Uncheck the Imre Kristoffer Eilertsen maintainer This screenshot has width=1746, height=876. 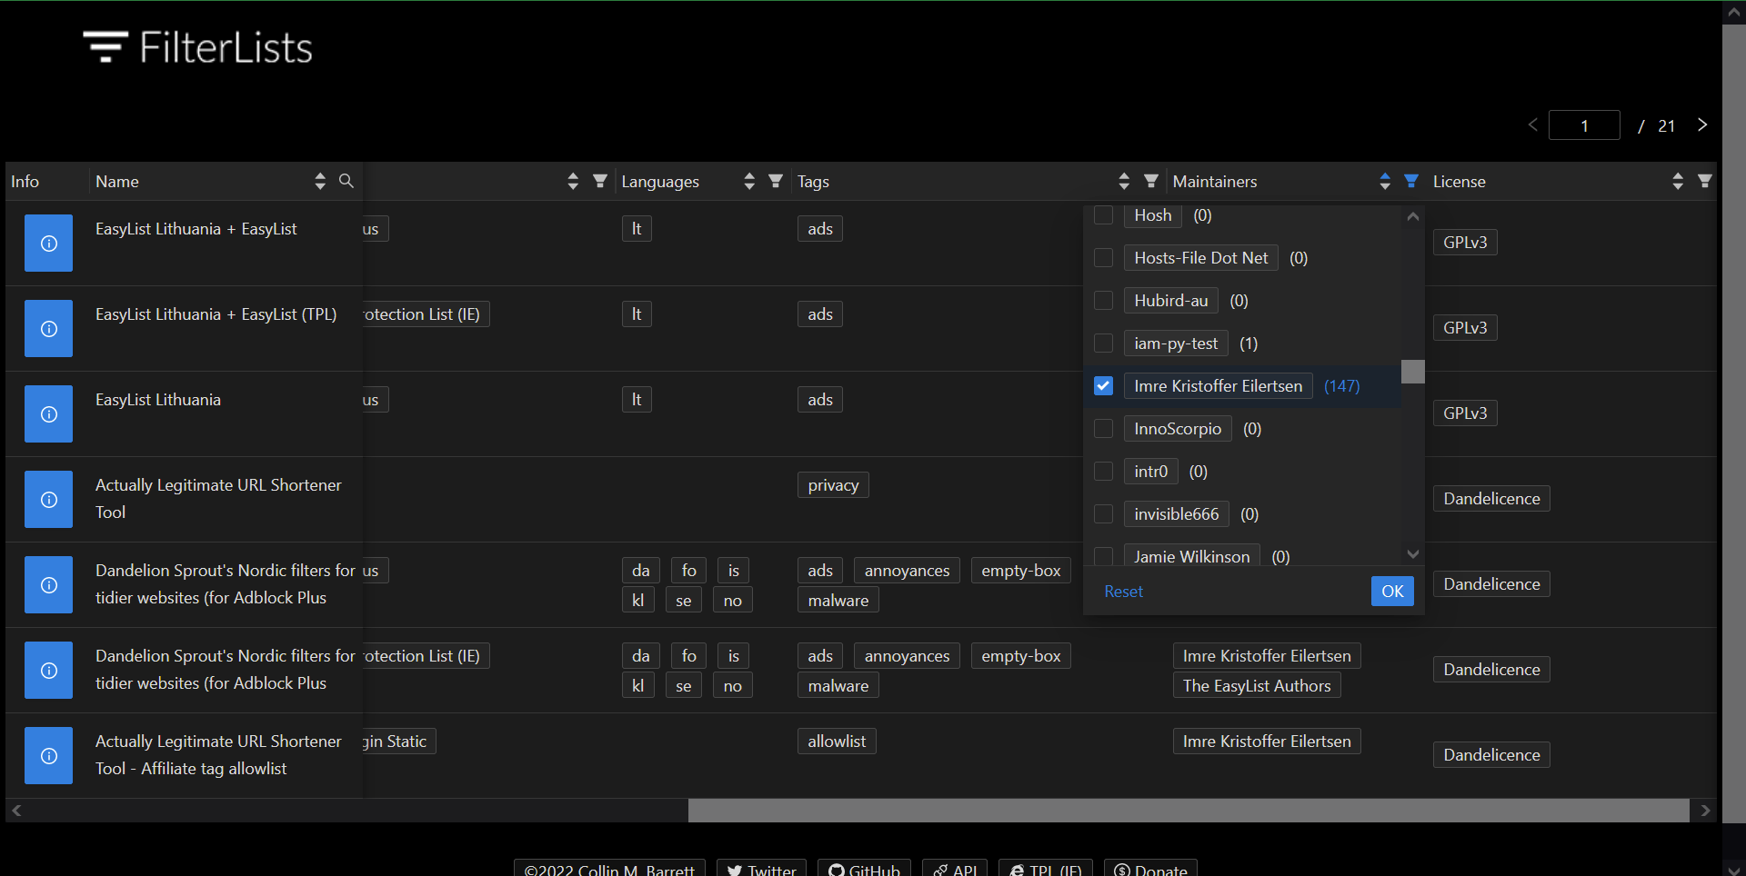point(1103,385)
